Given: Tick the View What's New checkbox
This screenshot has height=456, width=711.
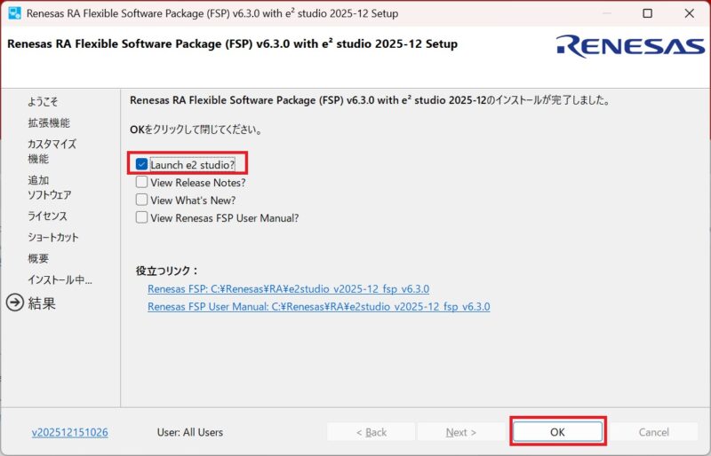Looking at the screenshot, I should [141, 200].
